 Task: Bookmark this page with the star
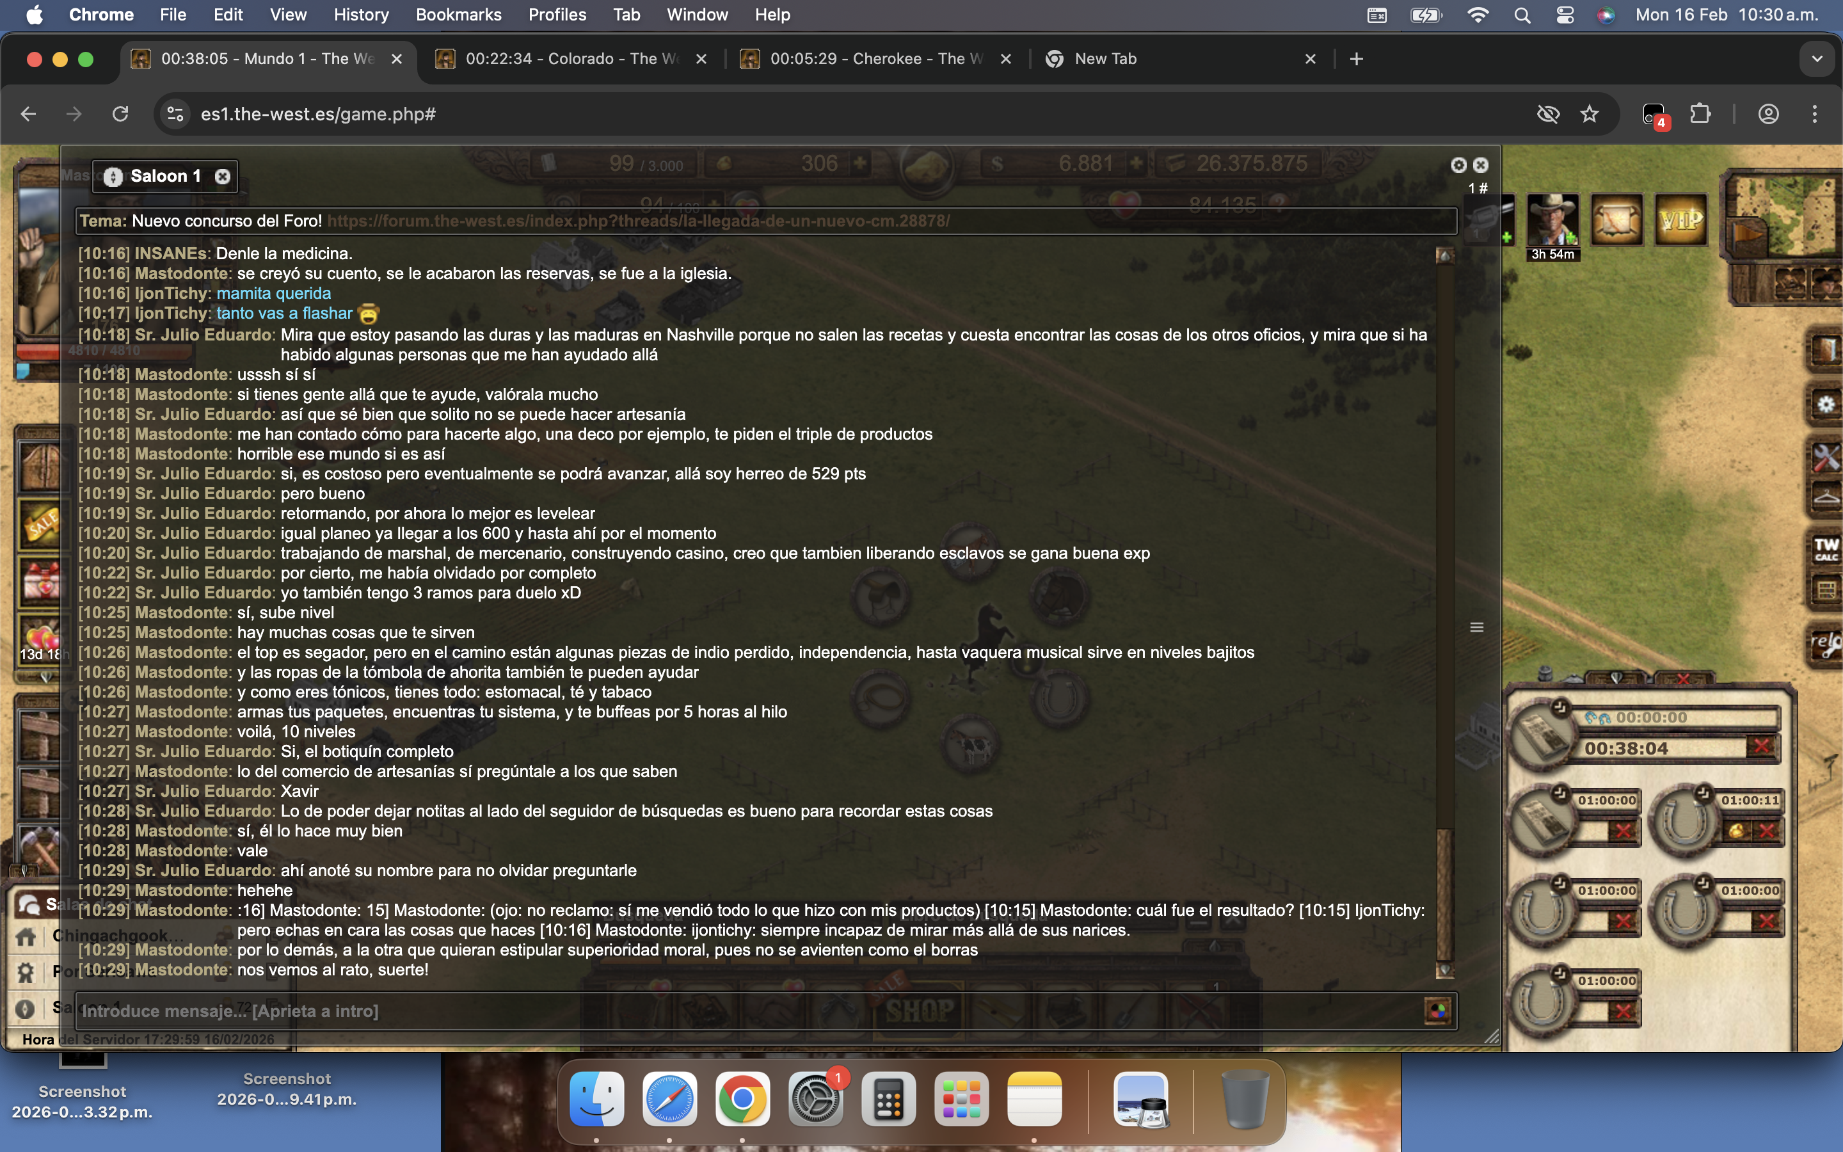click(1590, 115)
